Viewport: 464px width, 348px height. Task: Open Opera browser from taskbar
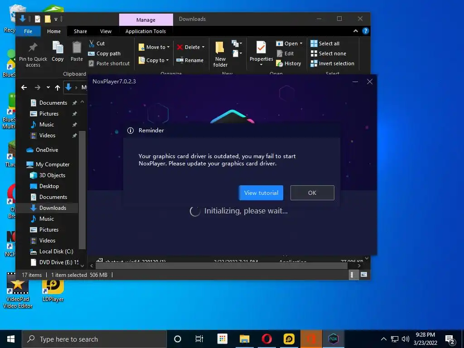point(266,339)
